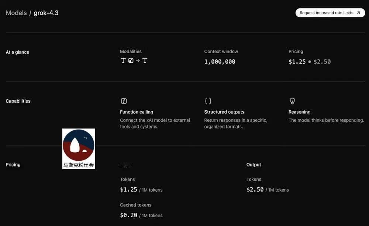Click the $2.50 / 1M tokens output price
369x226 pixels.
268,190
